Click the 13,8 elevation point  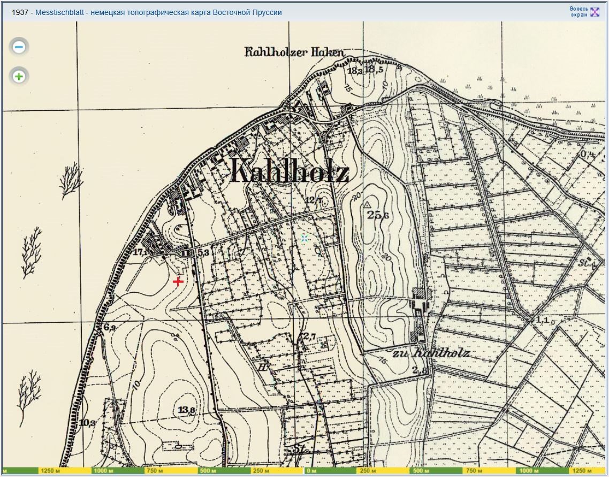coord(186,410)
